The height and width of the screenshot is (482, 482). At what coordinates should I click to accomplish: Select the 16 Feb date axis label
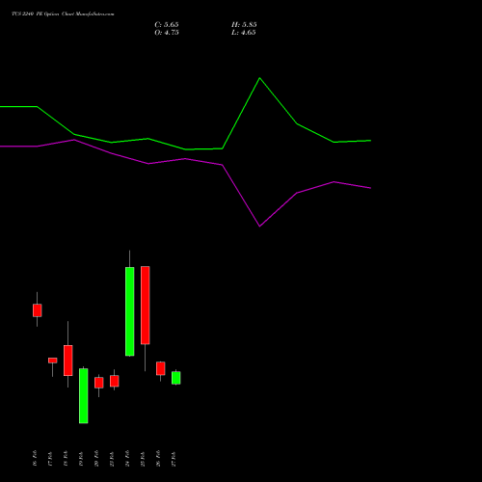35,459
